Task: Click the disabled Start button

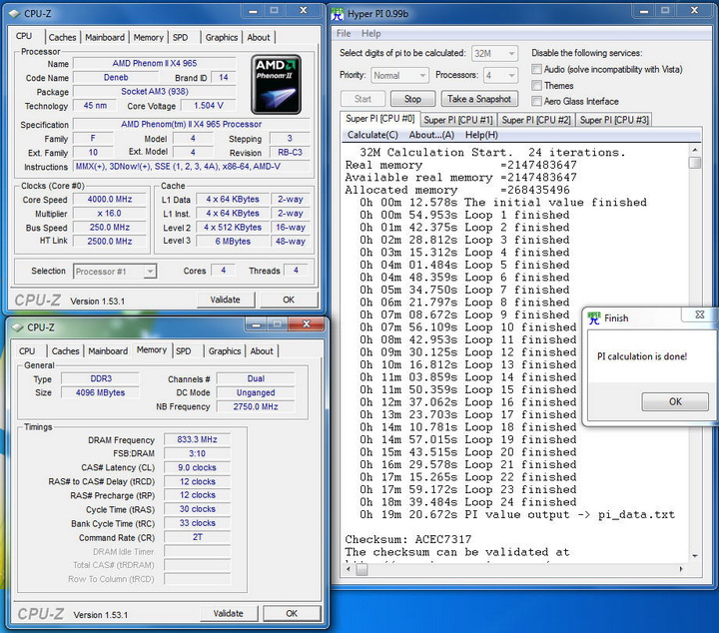Action: click(x=362, y=99)
